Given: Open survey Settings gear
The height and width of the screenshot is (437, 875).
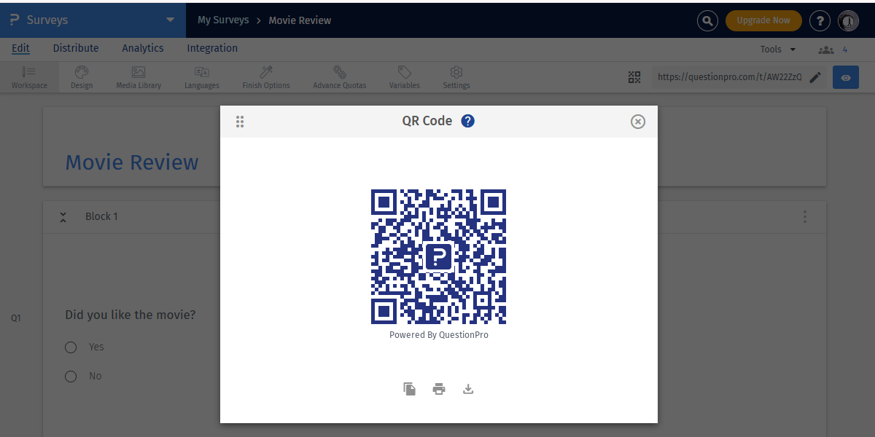Looking at the screenshot, I should click(x=456, y=77).
